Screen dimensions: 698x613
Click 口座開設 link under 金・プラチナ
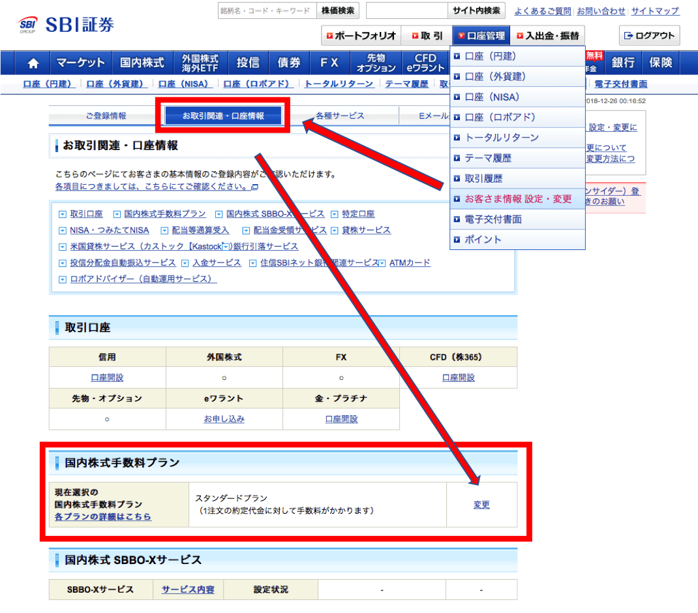(x=341, y=418)
